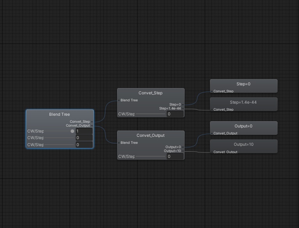Image resolution: width=299 pixels, height=228 pixels.
Task: Click the second CW/Step slider in Blend Tree
Action: pos(59,138)
